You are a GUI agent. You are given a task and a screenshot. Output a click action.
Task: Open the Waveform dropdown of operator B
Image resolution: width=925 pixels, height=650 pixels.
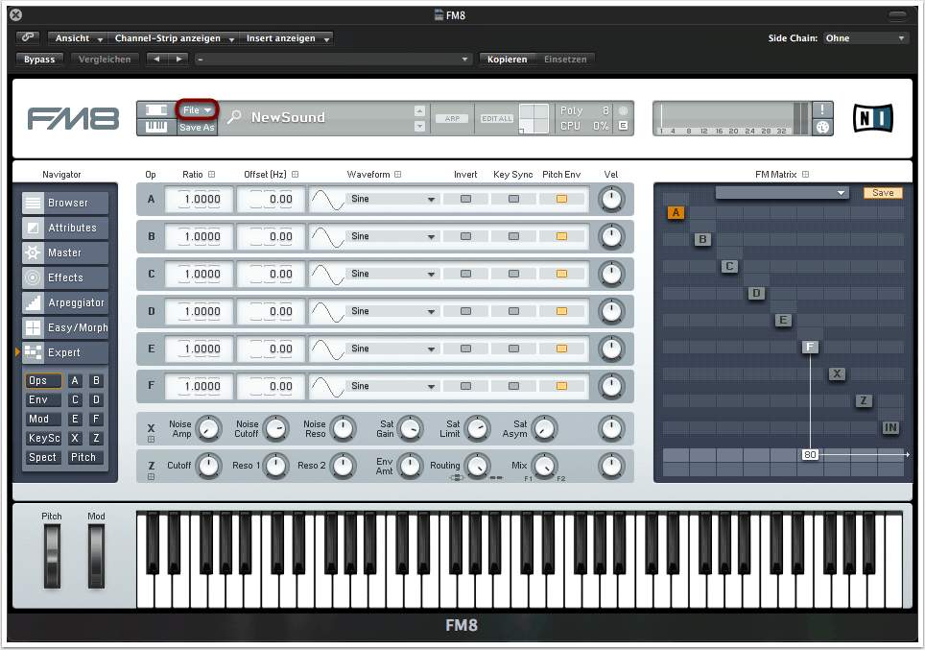pos(392,236)
